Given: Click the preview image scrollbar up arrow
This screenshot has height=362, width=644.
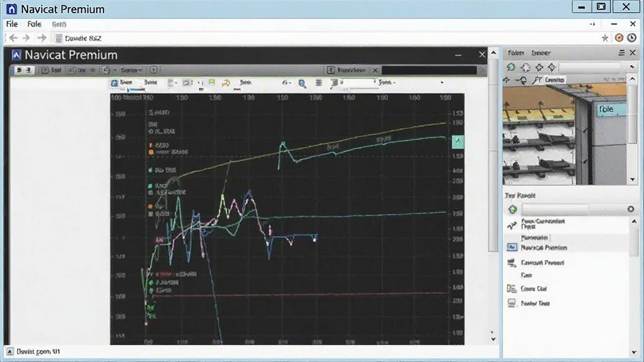Looking at the screenshot, I should tap(633, 79).
